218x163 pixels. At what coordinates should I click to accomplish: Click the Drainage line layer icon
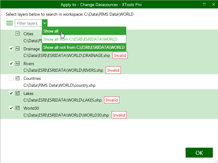click(x=17, y=49)
